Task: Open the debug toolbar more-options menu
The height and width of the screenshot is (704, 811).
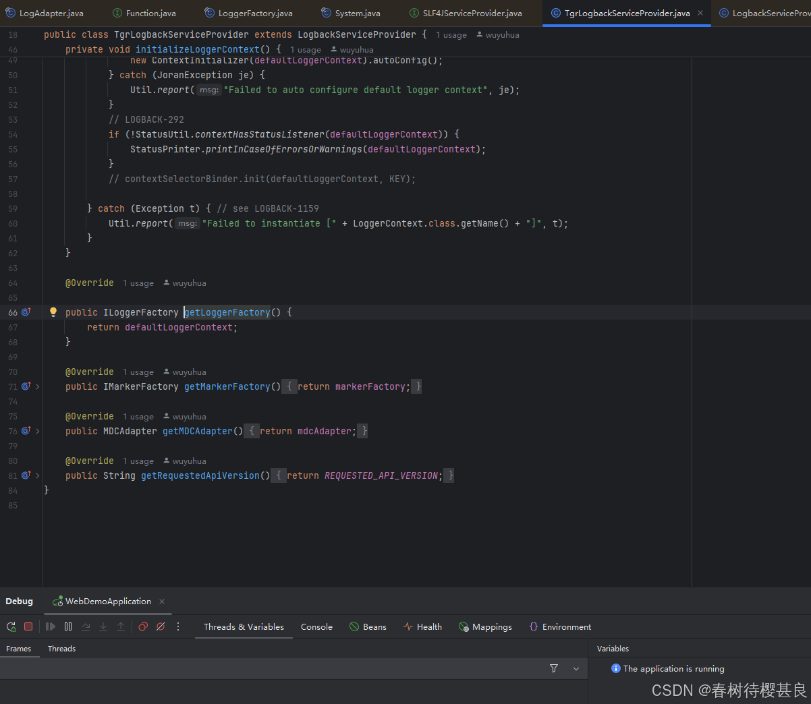Action: point(178,626)
